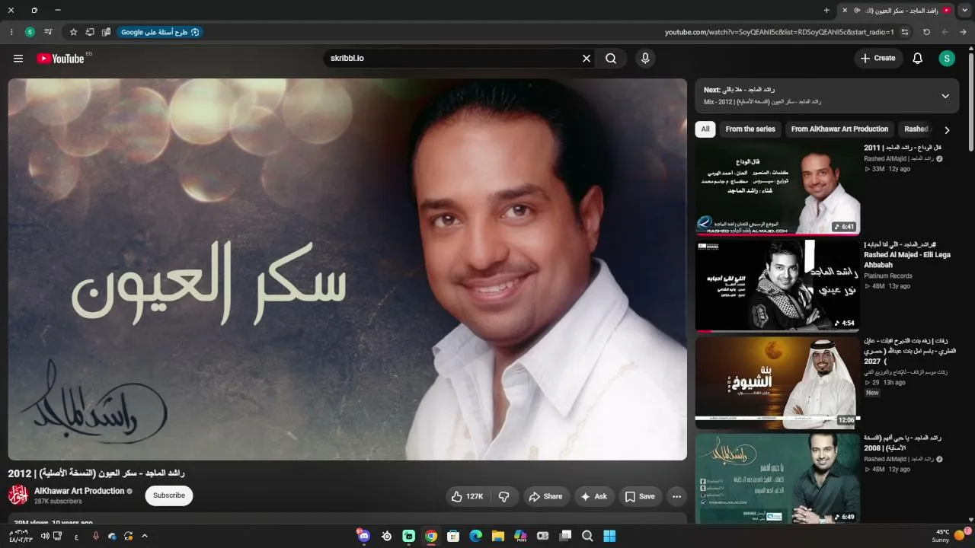Dislike this video
The height and width of the screenshot is (548, 975).
click(x=503, y=496)
